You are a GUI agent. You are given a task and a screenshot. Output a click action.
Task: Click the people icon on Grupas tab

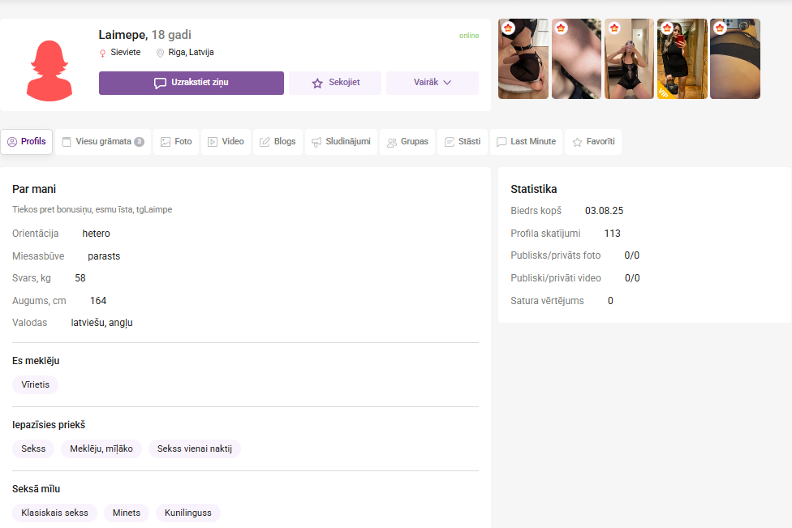pyautogui.click(x=391, y=143)
